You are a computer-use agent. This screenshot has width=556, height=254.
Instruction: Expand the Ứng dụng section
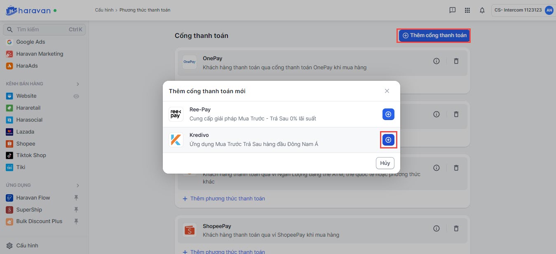(77, 186)
